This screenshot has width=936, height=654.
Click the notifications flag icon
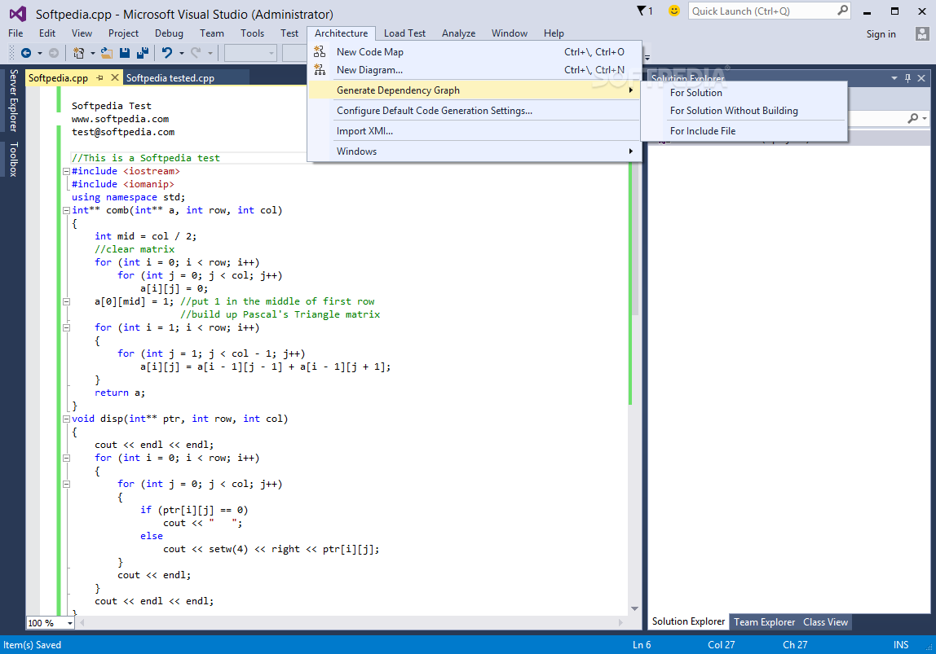(642, 11)
